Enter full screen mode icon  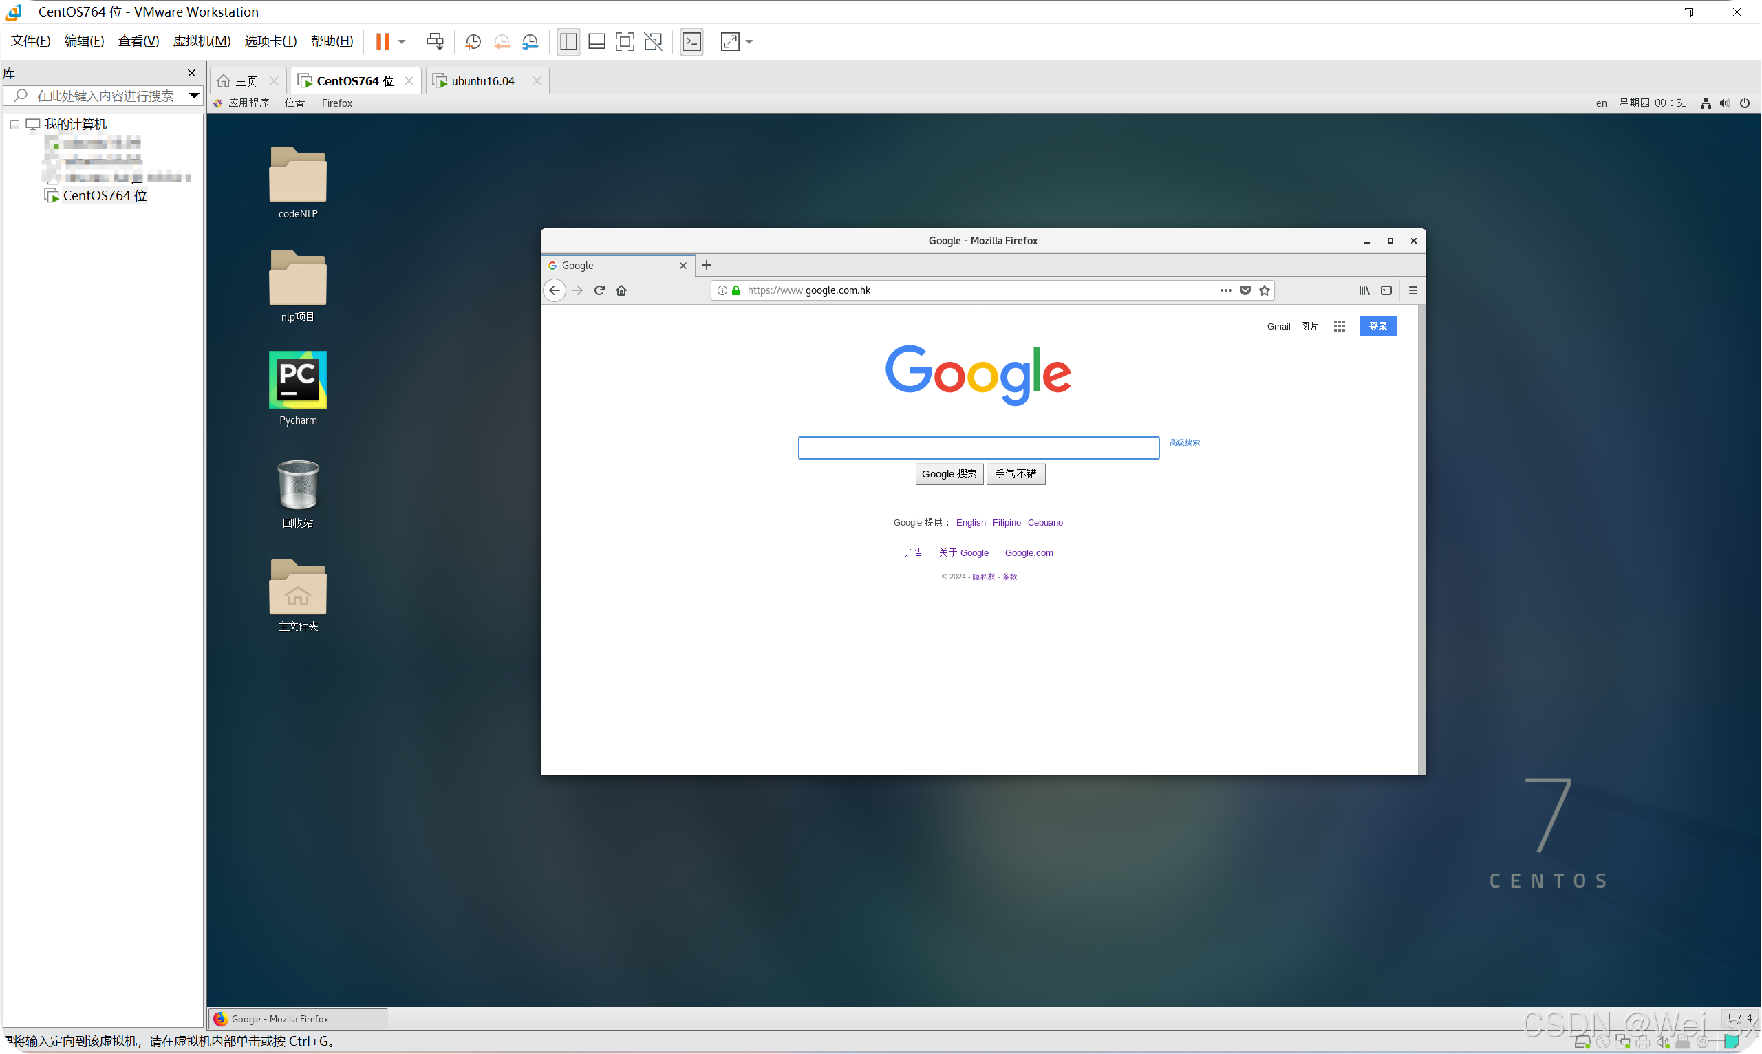[624, 42]
